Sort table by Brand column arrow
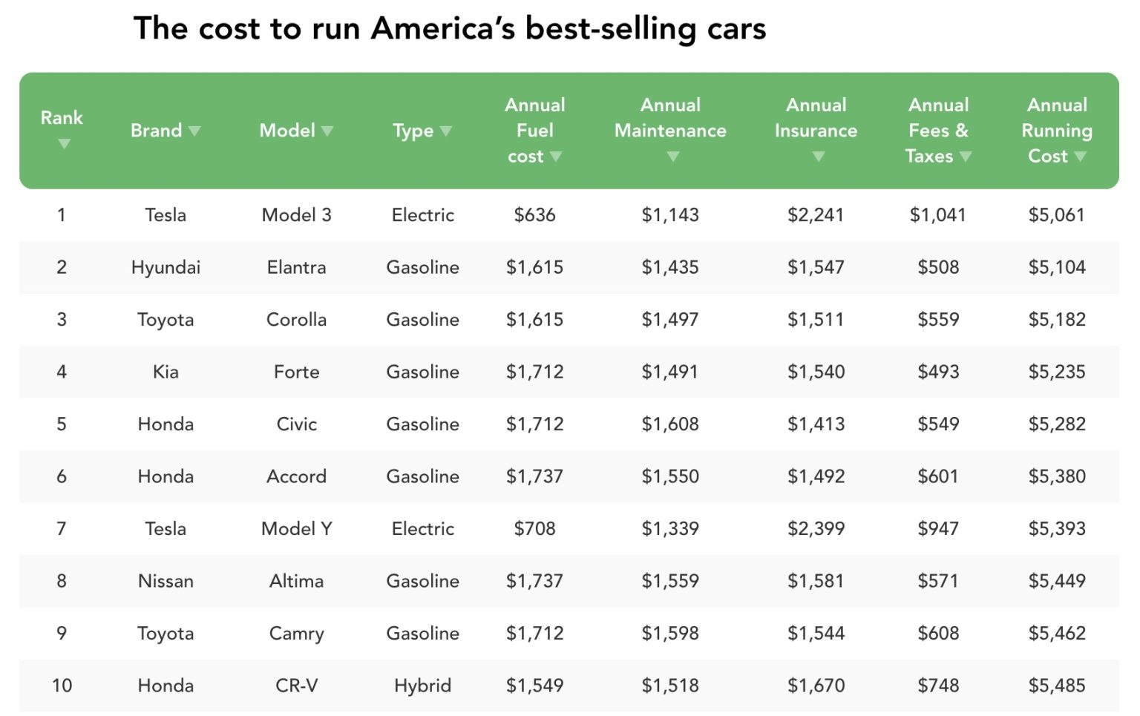1140x716 pixels. [x=194, y=131]
